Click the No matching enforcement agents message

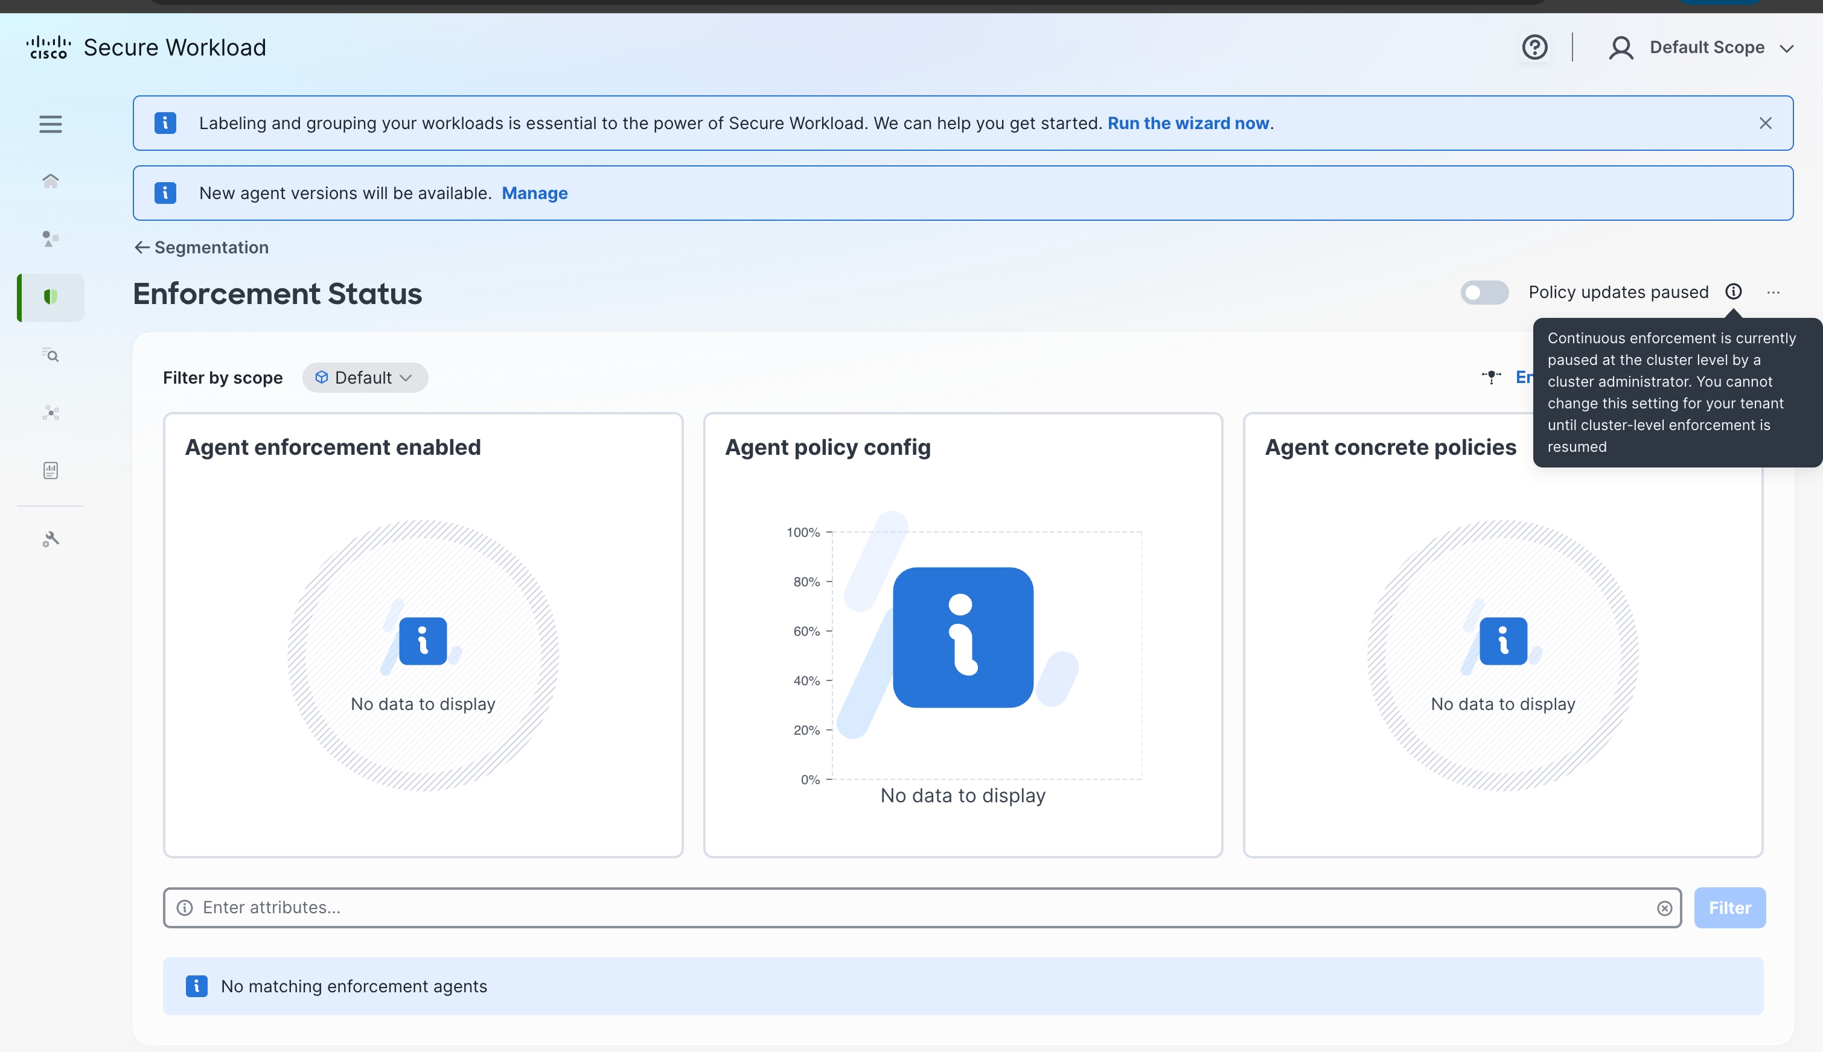(354, 986)
